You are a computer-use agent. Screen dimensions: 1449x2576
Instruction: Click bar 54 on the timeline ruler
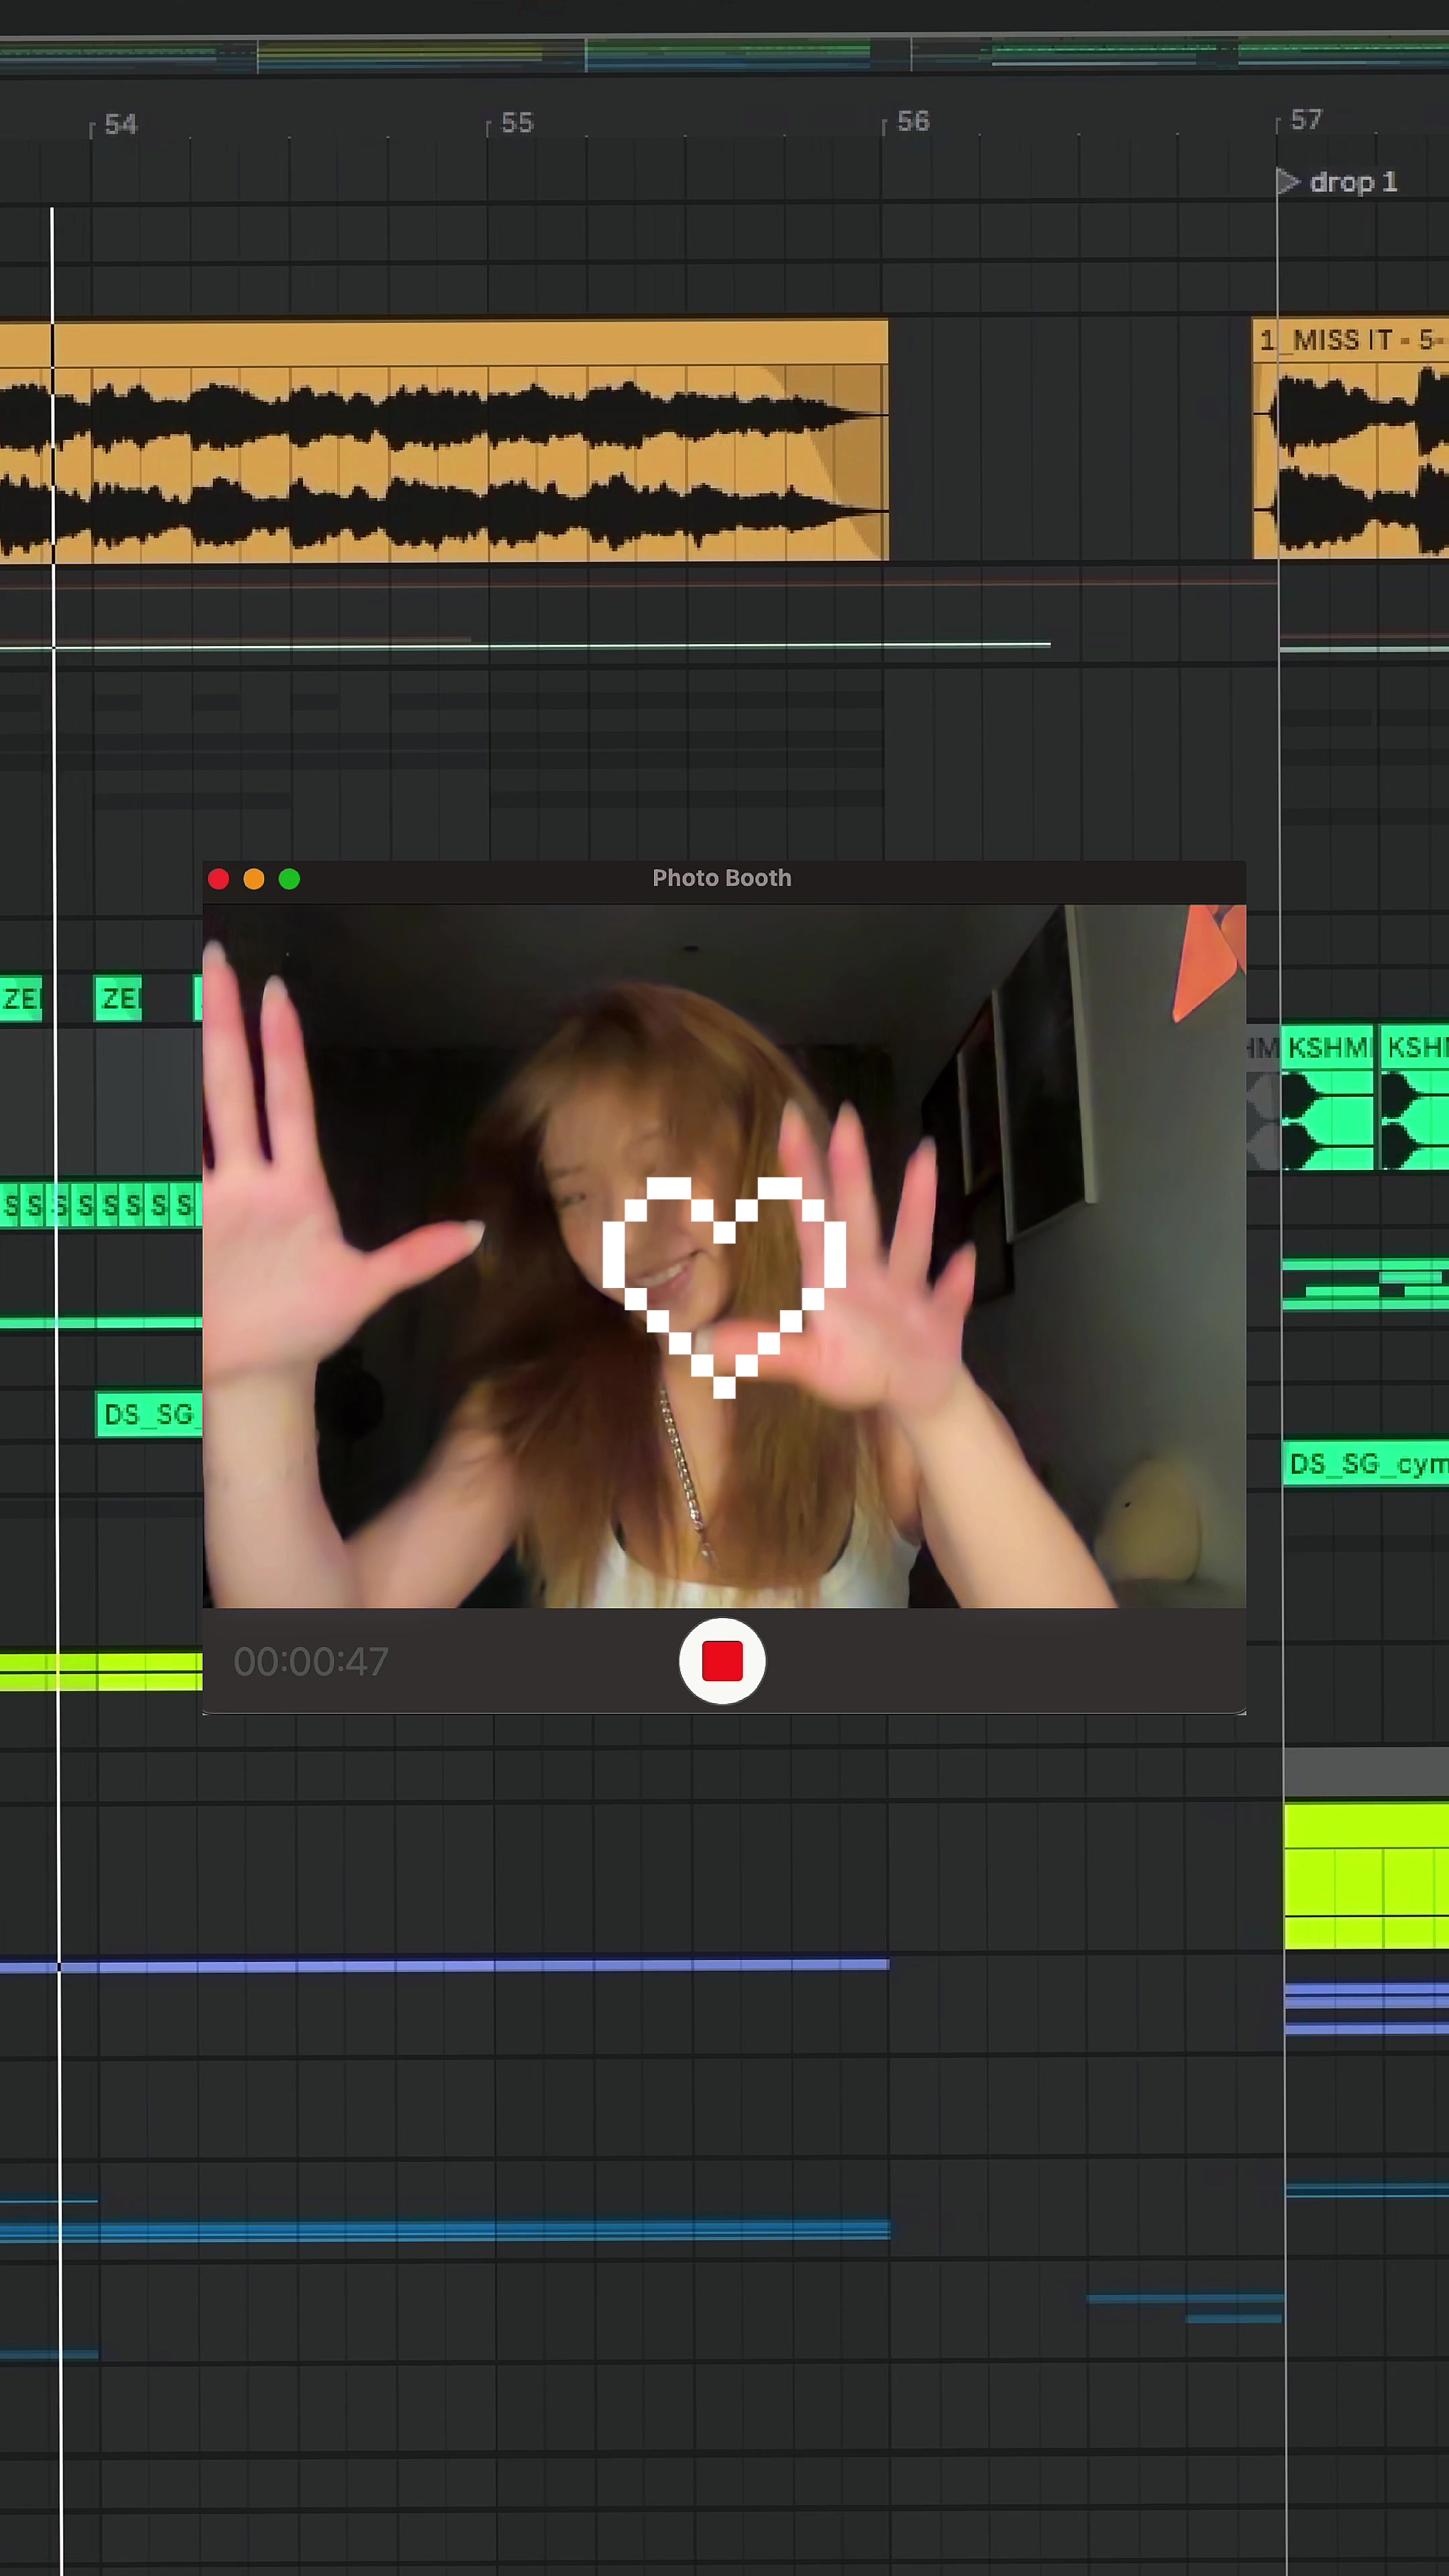coord(120,125)
